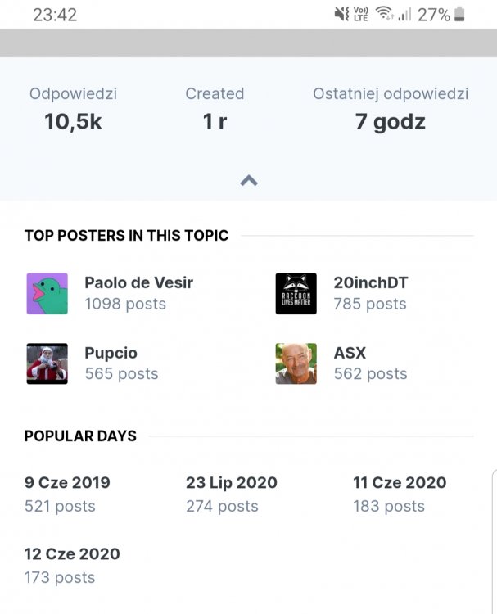Tap the battery icon in status bar

click(x=459, y=14)
